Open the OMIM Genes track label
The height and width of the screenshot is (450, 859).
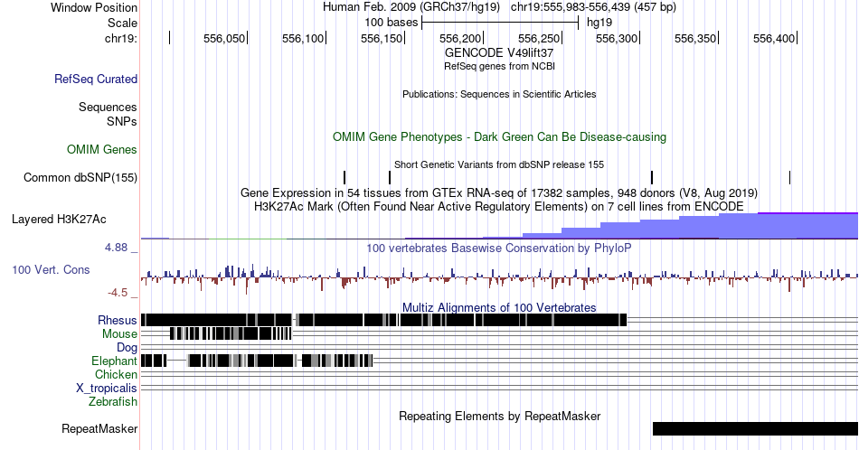(102, 149)
